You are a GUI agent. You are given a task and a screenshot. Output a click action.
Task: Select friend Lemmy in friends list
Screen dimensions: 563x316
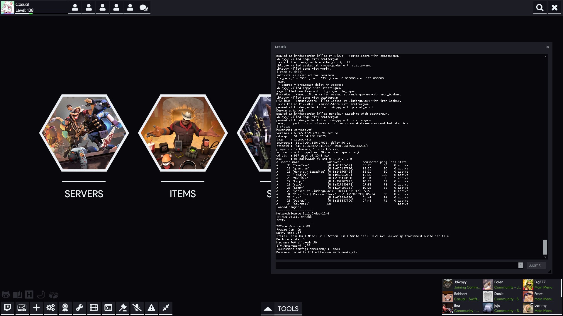pos(541,308)
